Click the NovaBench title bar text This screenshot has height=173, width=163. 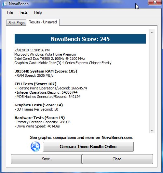(x=19, y=4)
